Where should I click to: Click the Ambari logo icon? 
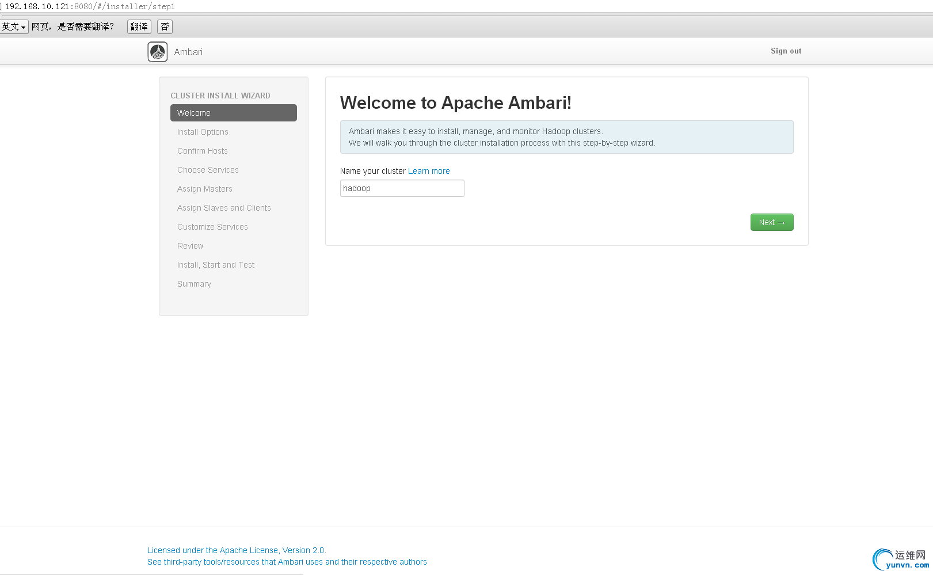pos(158,52)
